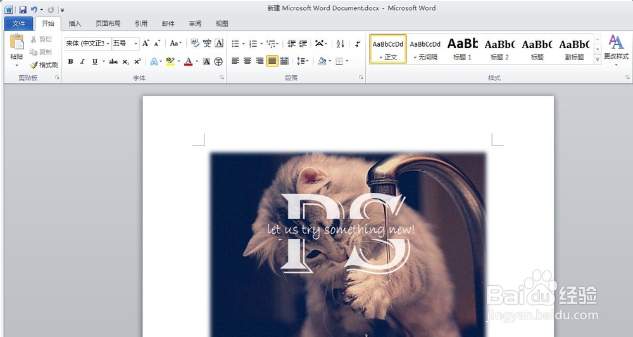Click the 剪切 Cut button
This screenshot has width=633, height=337.
41,39
